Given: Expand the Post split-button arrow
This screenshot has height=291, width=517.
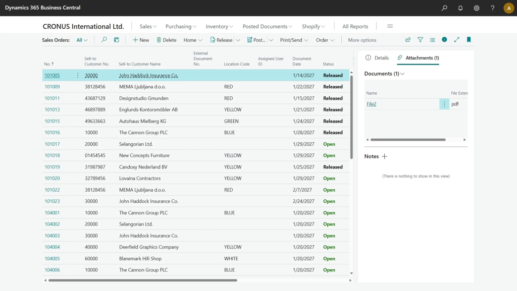Looking at the screenshot, I should coord(271,40).
